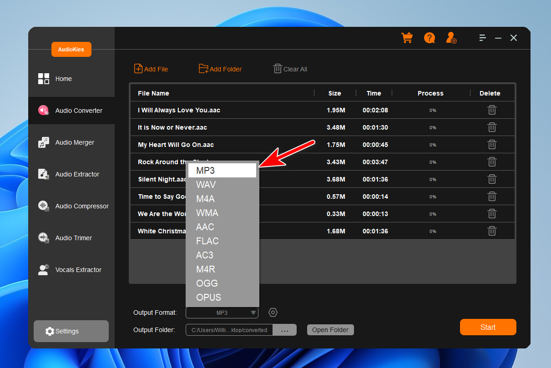The width and height of the screenshot is (551, 368).
Task: Click the 1.95M size value
Action: click(336, 110)
